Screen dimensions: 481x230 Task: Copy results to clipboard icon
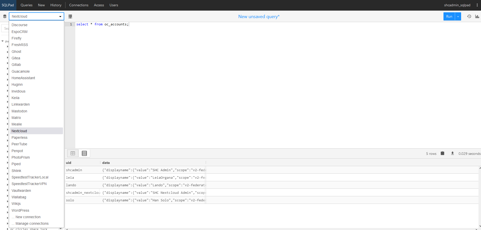(x=442, y=153)
